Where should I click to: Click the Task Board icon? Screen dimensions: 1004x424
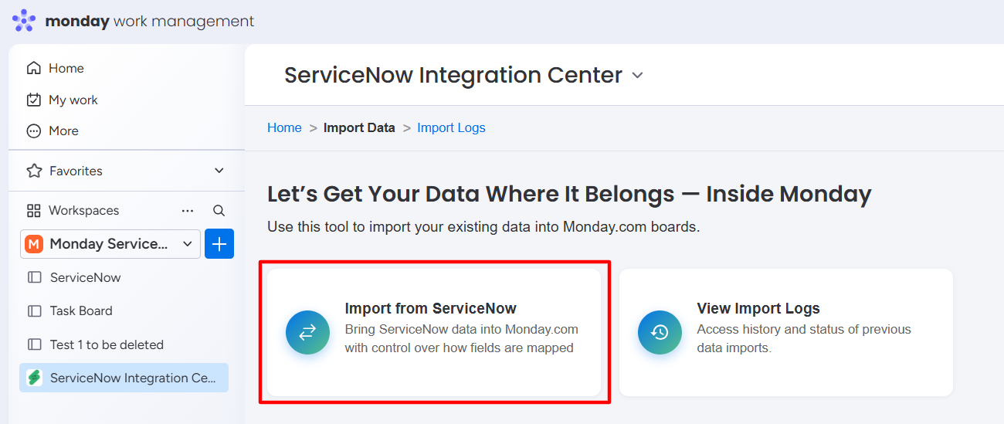[34, 310]
